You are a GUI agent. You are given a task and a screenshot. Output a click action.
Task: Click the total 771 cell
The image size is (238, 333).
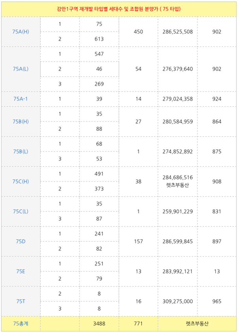[138, 323]
